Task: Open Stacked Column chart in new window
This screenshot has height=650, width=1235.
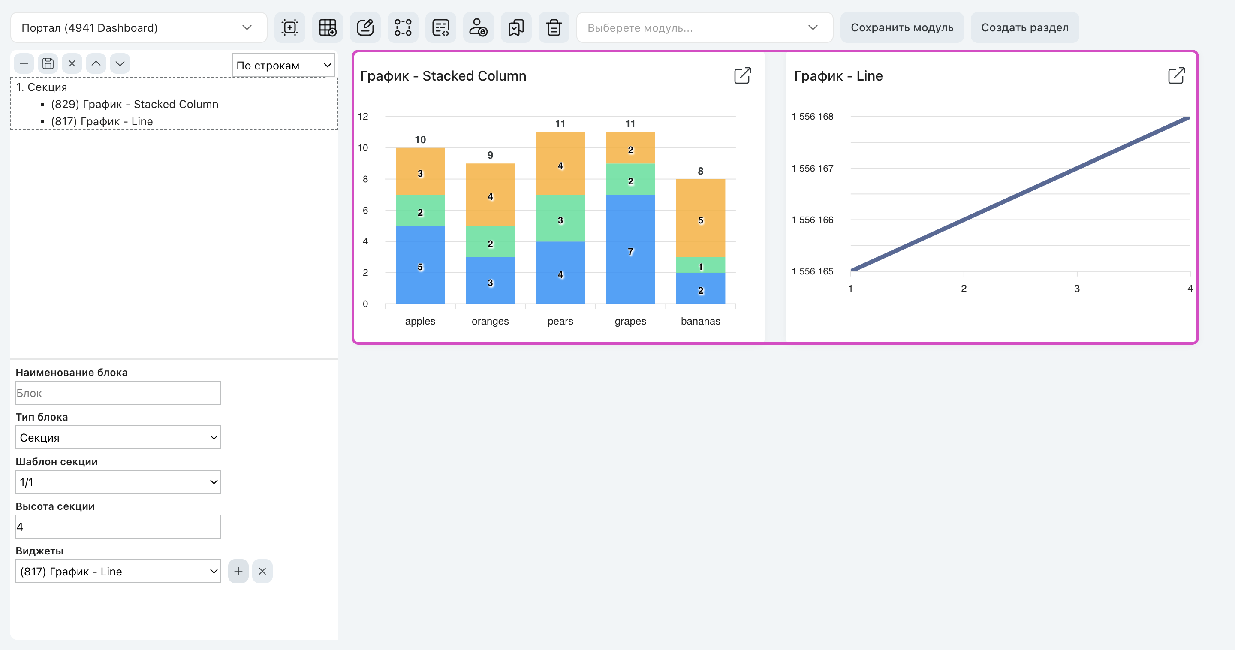Action: click(x=742, y=76)
